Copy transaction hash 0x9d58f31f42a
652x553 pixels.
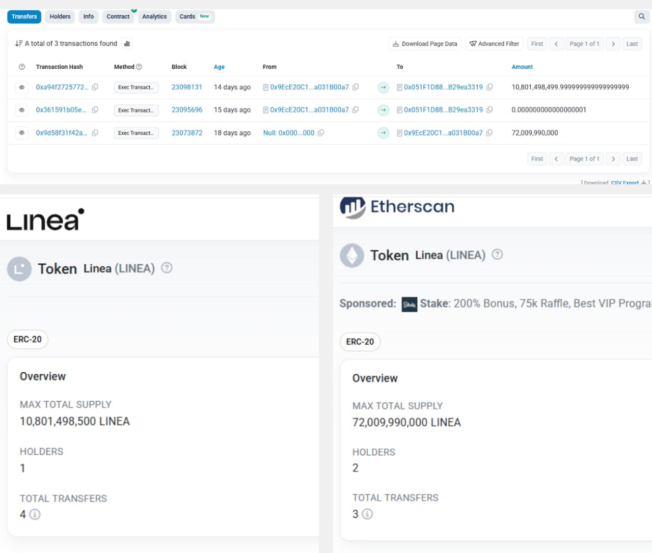click(95, 132)
